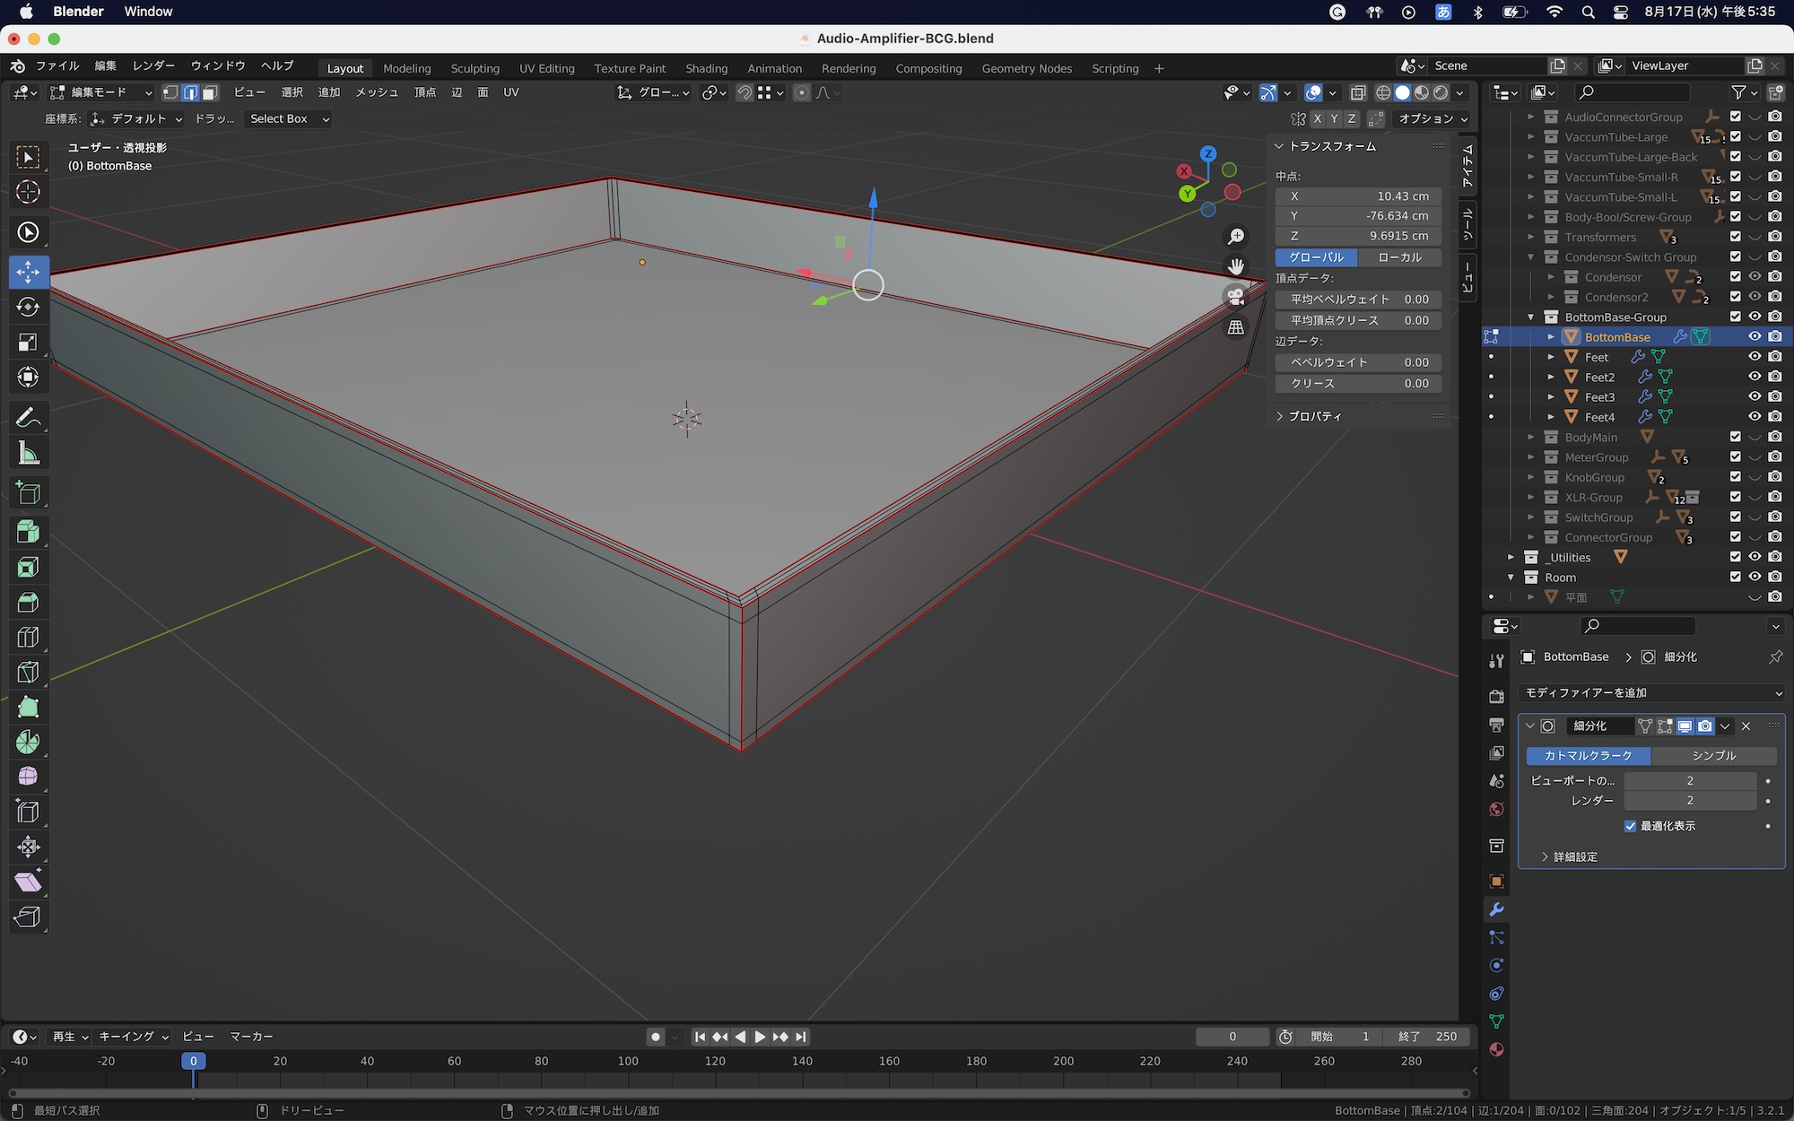The image size is (1794, 1121).
Task: Collapse the BottomBase-Group collection
Action: pos(1531,317)
